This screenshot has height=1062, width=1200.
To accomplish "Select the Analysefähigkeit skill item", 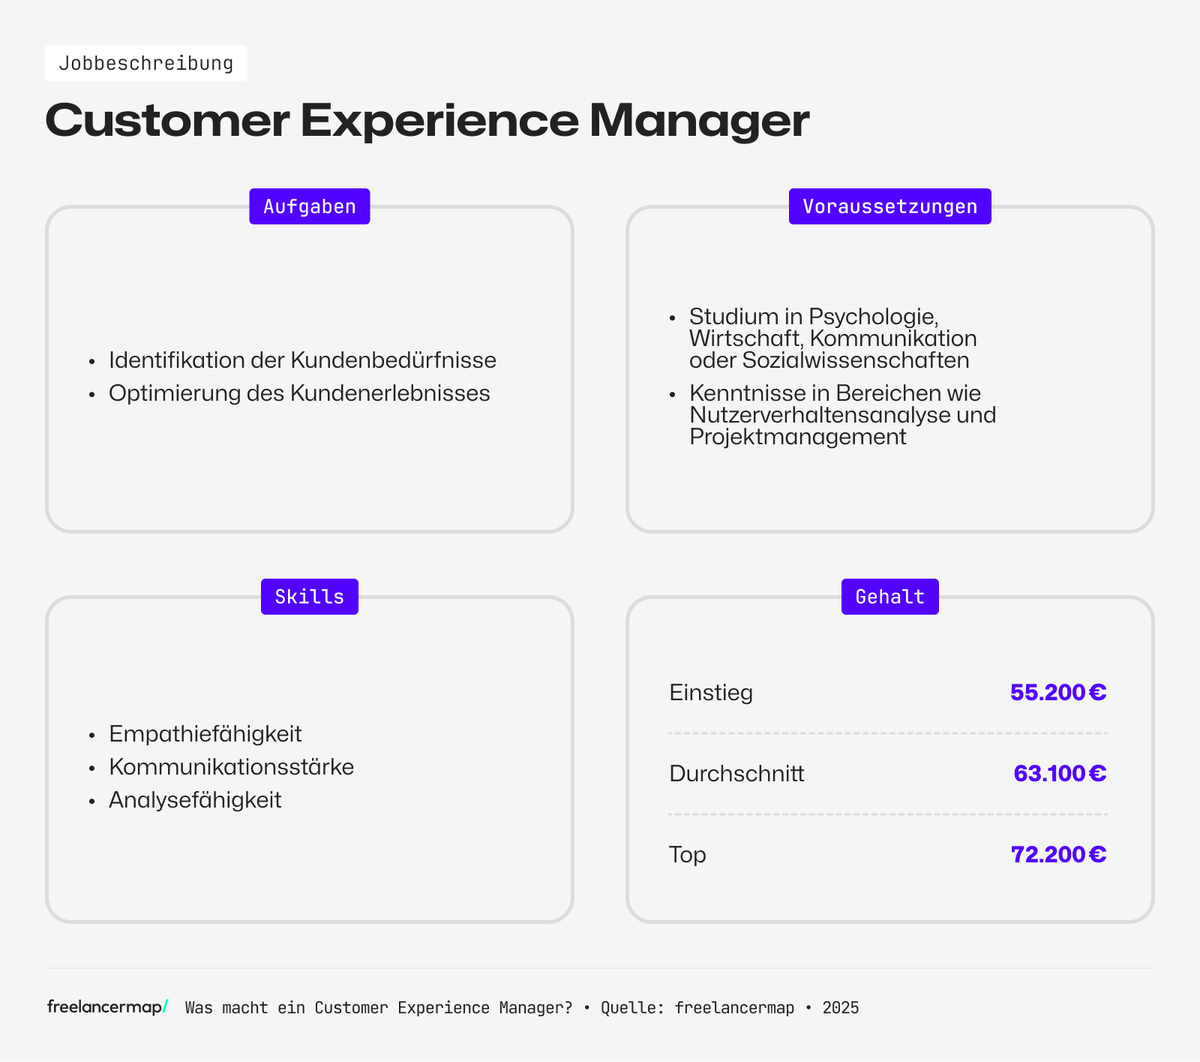I will tap(195, 800).
